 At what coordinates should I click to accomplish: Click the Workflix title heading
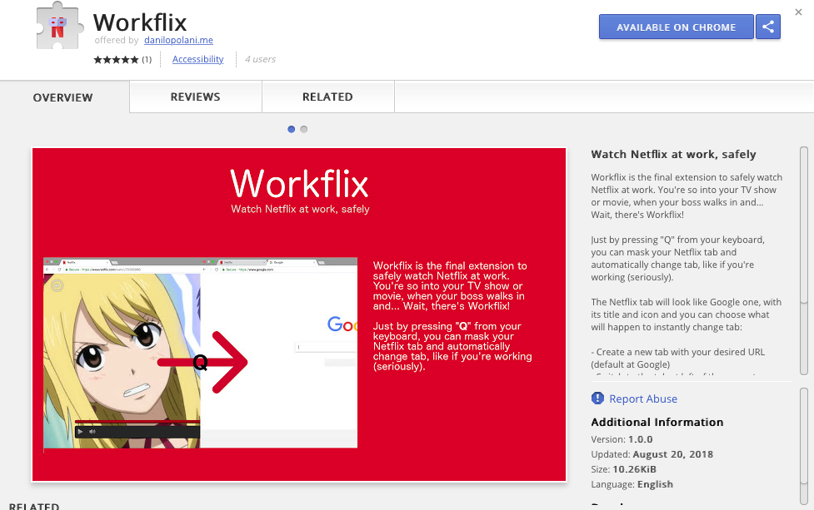[140, 22]
